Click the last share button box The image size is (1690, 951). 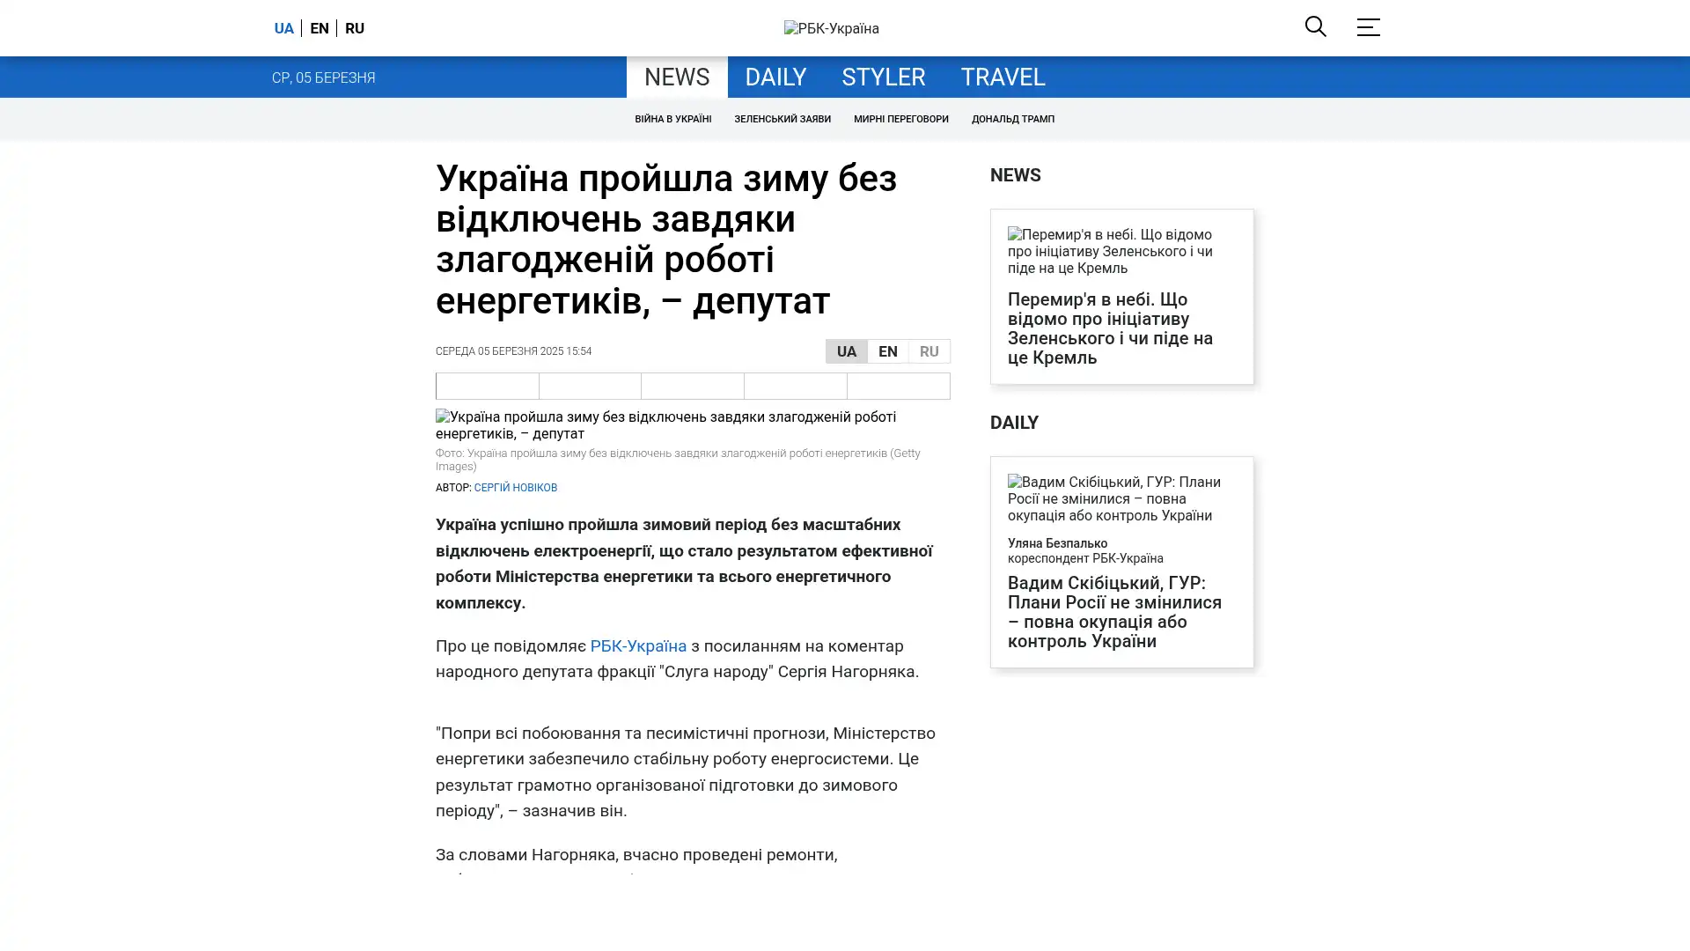[898, 386]
